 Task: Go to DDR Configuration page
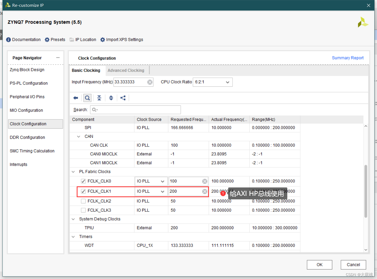coord(27,137)
